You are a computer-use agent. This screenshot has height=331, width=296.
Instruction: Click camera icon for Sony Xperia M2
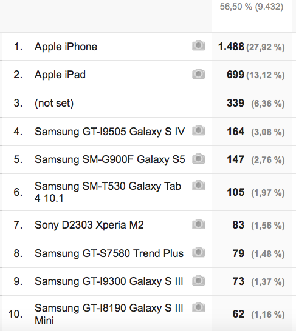pyautogui.click(x=199, y=224)
